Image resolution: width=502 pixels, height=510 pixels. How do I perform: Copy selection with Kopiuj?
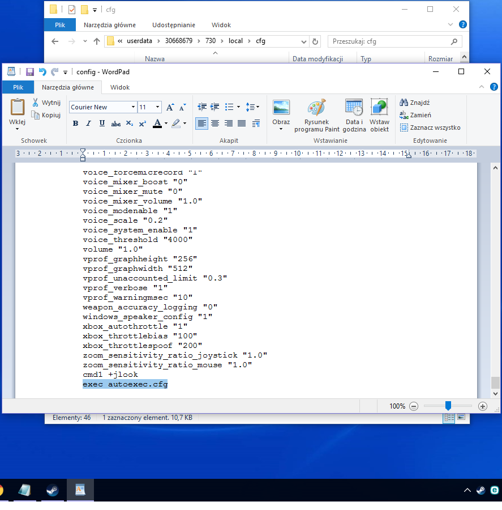(46, 115)
